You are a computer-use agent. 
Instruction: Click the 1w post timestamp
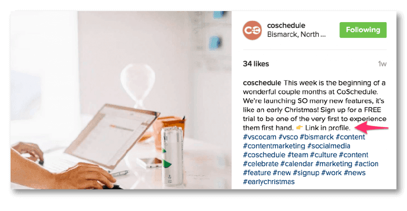[x=382, y=64]
